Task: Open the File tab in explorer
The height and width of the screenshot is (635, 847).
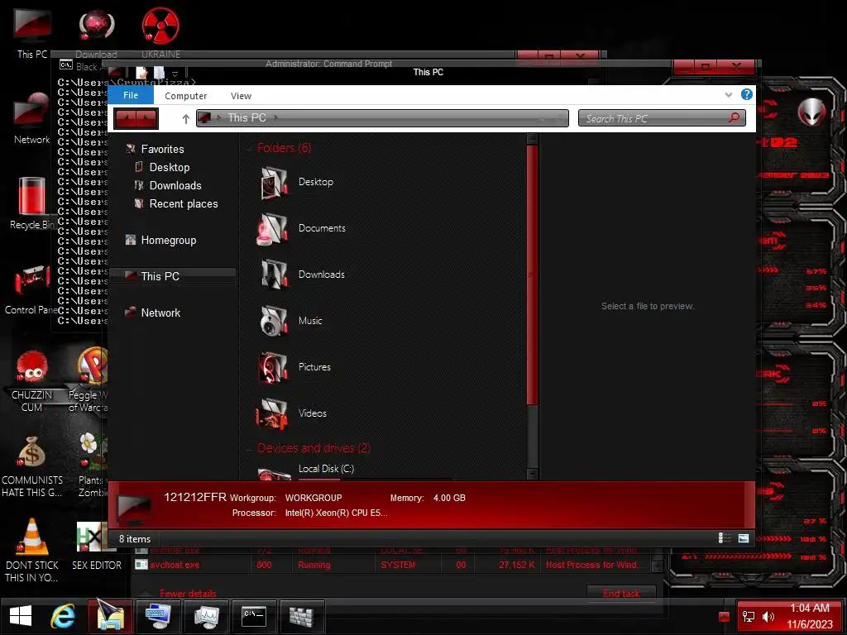Action: tap(131, 95)
